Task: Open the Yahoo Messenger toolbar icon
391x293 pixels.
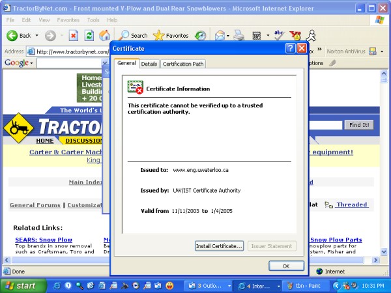Action: [x=295, y=36]
